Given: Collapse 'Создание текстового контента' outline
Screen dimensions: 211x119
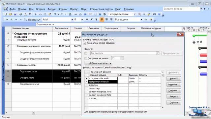Looking at the screenshot, I should point(15,46).
